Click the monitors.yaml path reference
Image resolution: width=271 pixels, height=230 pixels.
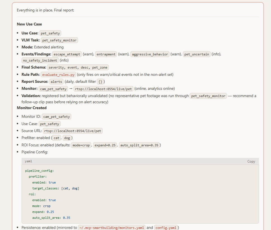[112, 228]
